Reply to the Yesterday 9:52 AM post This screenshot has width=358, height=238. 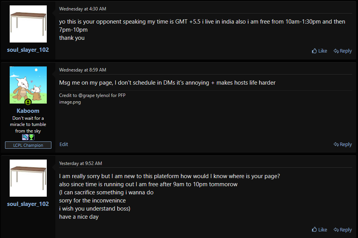[x=343, y=229]
